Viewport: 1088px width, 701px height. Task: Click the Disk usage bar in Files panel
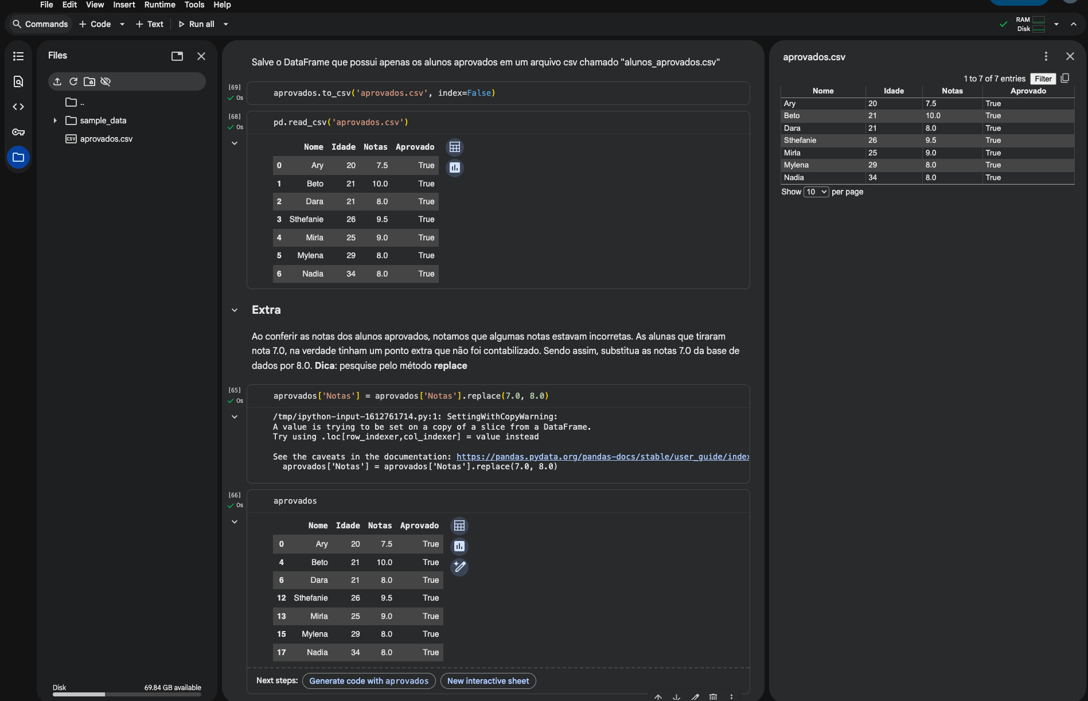tap(127, 694)
